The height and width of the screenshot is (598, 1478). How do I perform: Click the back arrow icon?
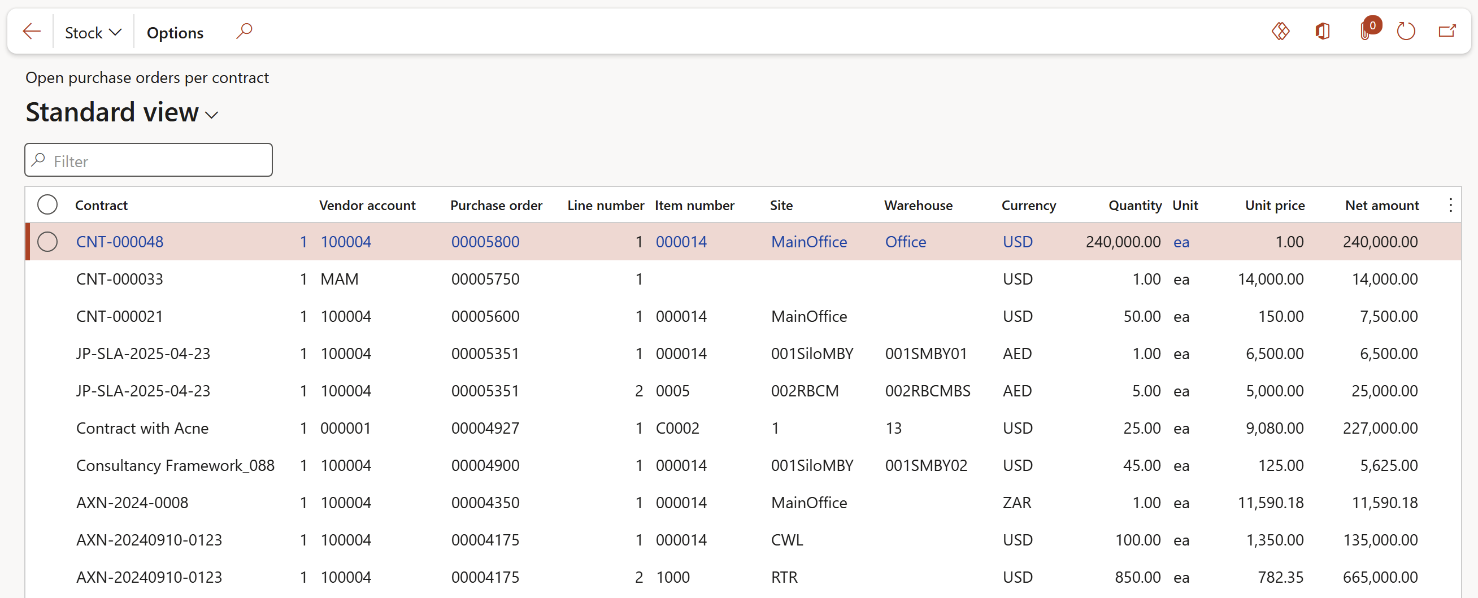coord(32,32)
